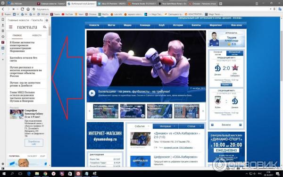283x177 pixels.
Task: Open the first thumbnail in the news carousel
Action: tap(106, 111)
